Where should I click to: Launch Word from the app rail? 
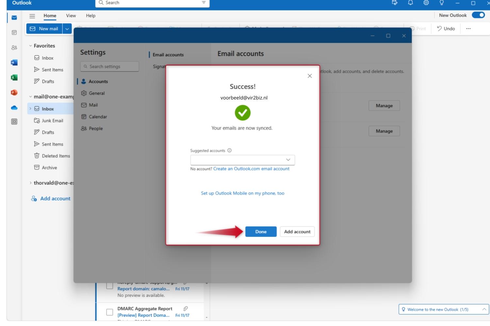[14, 63]
